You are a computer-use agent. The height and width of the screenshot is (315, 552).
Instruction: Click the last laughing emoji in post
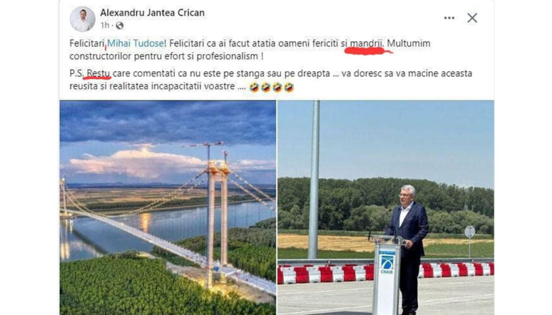point(289,87)
